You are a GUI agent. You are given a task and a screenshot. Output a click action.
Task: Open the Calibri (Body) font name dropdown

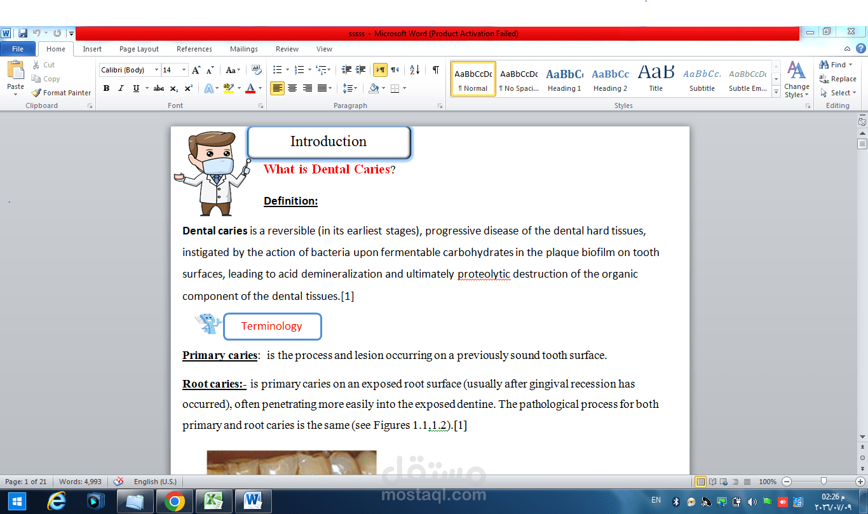[x=157, y=70]
